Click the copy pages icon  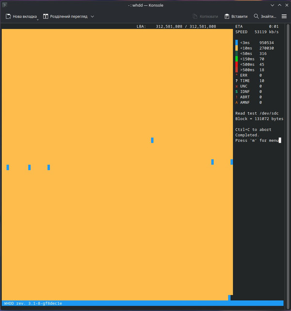tap(195, 17)
